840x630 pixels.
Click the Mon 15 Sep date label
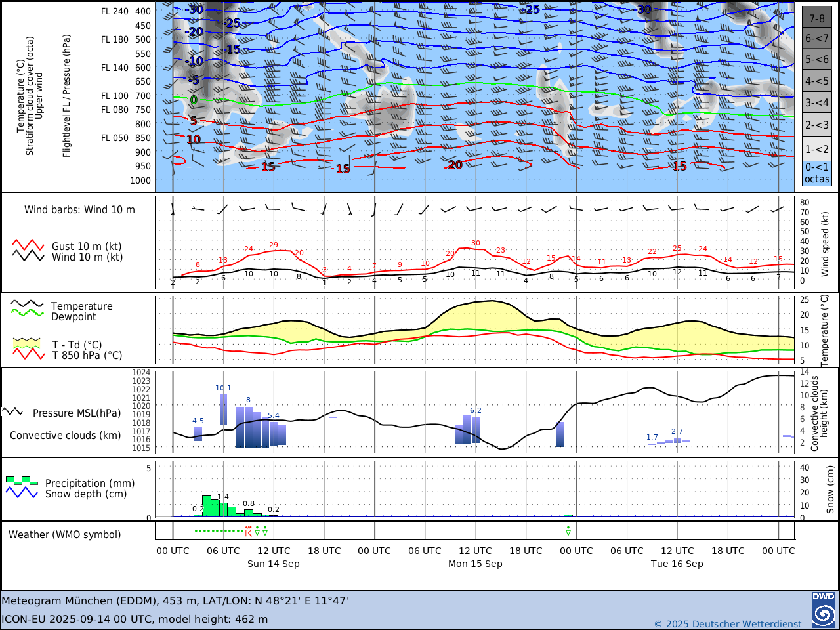pyautogui.click(x=475, y=564)
